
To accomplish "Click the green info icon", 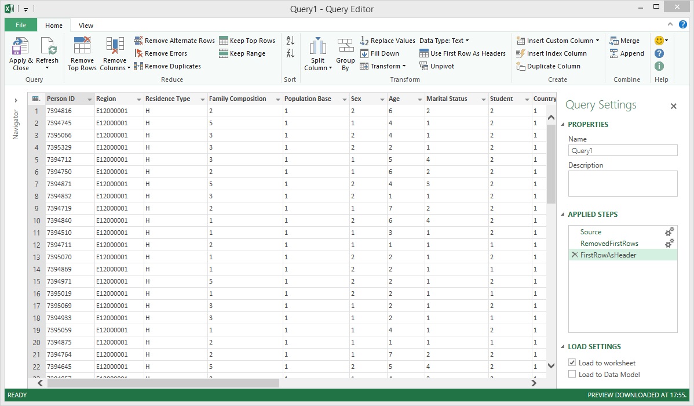I will pos(659,67).
